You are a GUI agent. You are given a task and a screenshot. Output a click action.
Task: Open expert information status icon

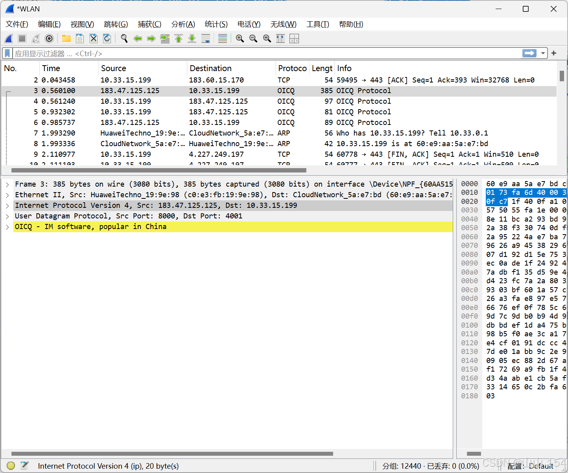point(11,466)
